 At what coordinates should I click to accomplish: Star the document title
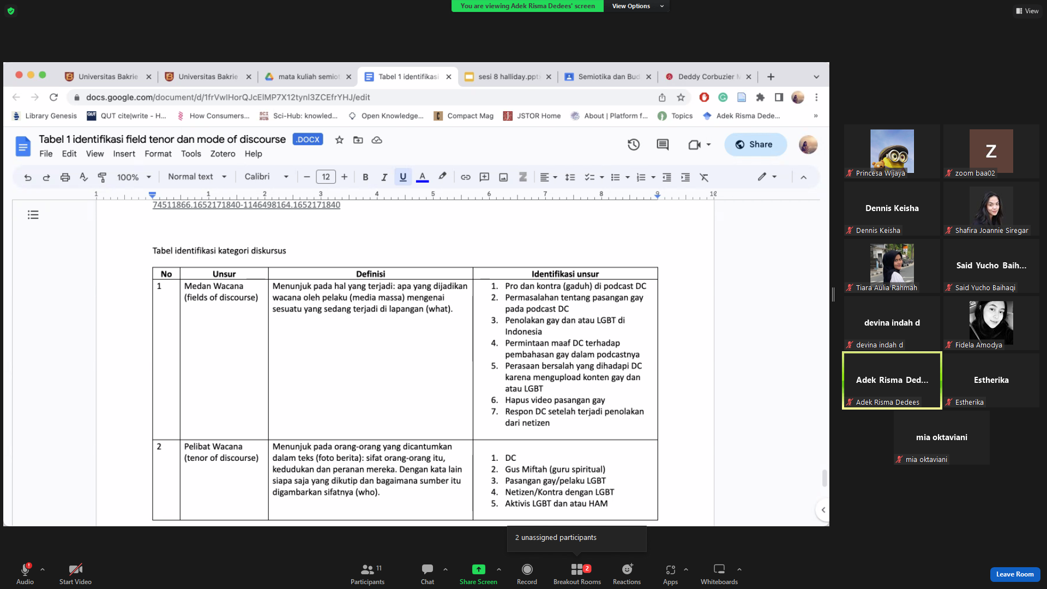point(339,140)
